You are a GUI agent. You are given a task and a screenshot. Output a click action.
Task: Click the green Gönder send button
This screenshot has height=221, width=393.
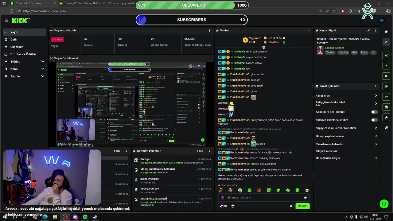point(302,206)
